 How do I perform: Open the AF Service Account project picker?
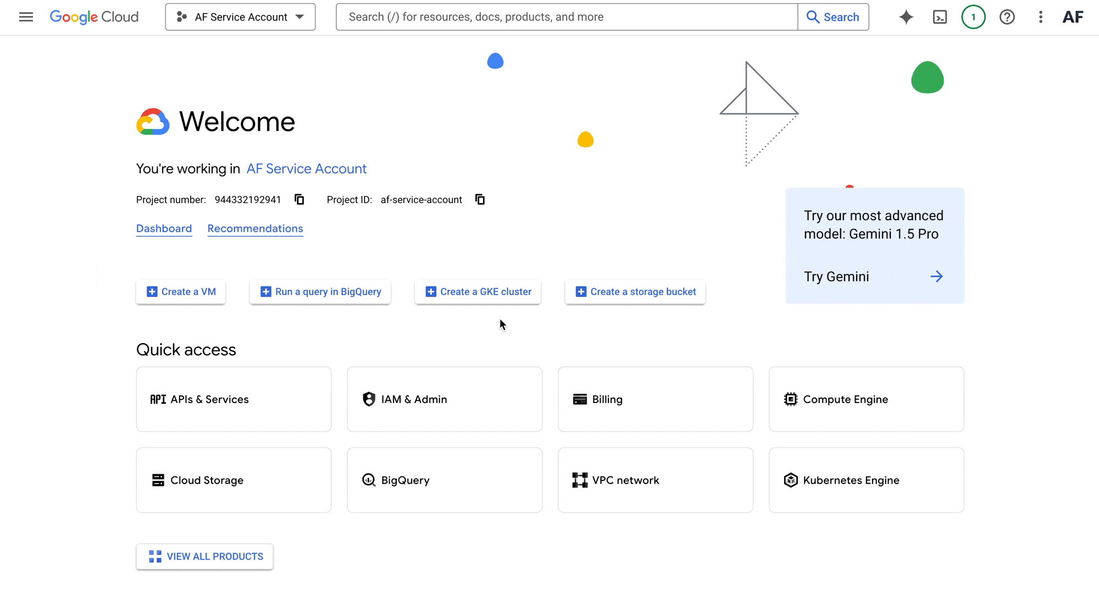click(240, 17)
